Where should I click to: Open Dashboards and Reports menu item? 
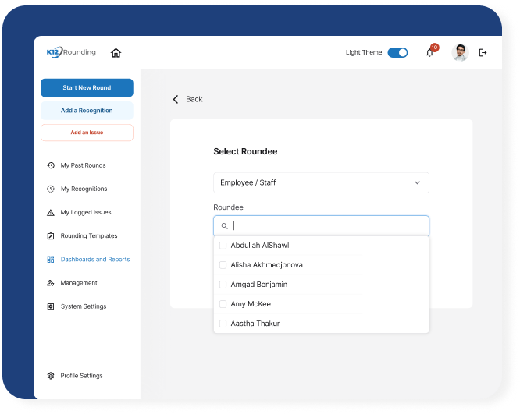(94, 260)
